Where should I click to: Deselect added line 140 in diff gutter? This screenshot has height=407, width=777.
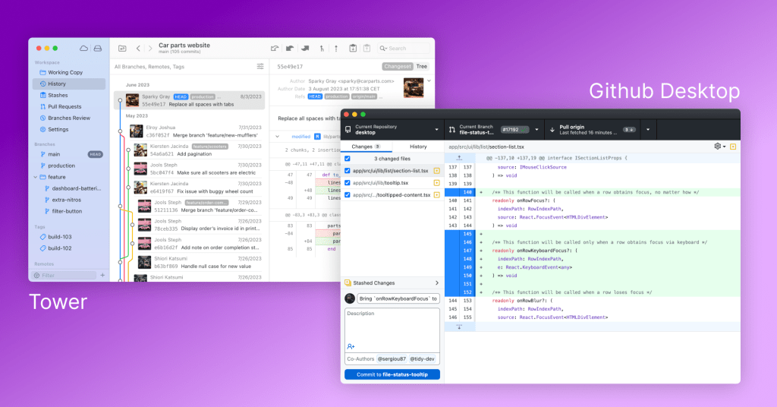point(460,192)
